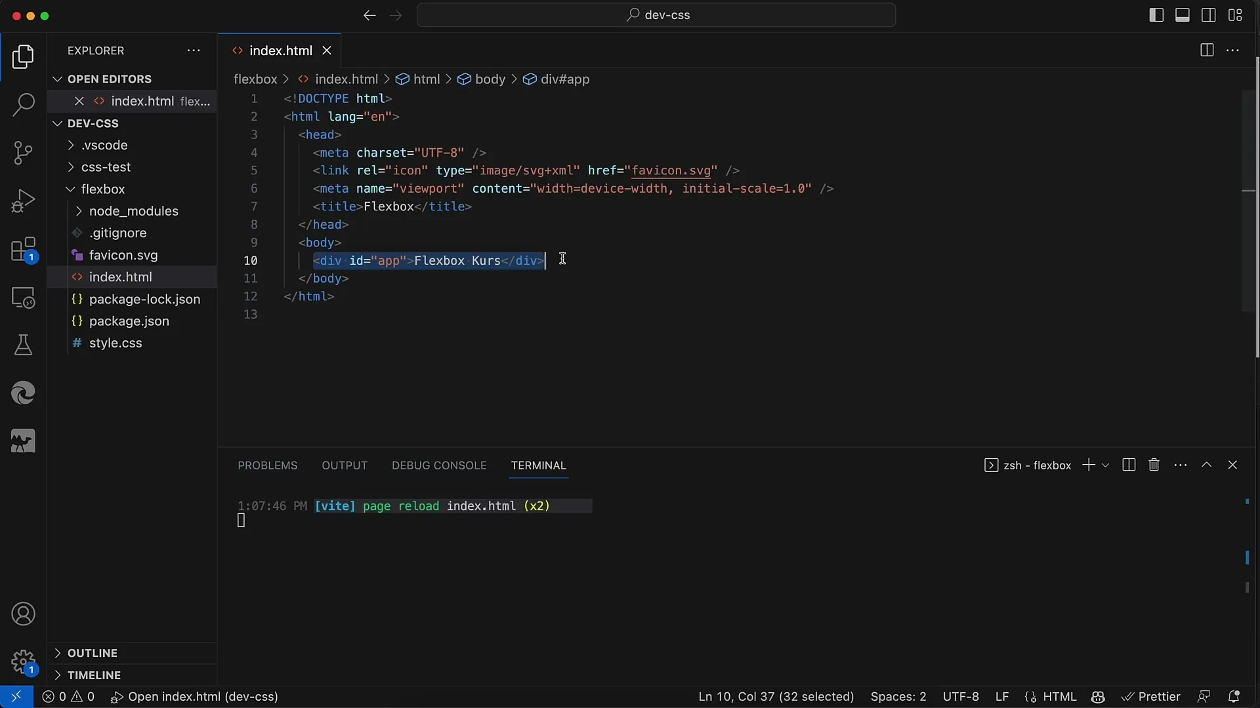Kill terminal with trash icon
This screenshot has width=1260, height=708.
pos(1154,465)
